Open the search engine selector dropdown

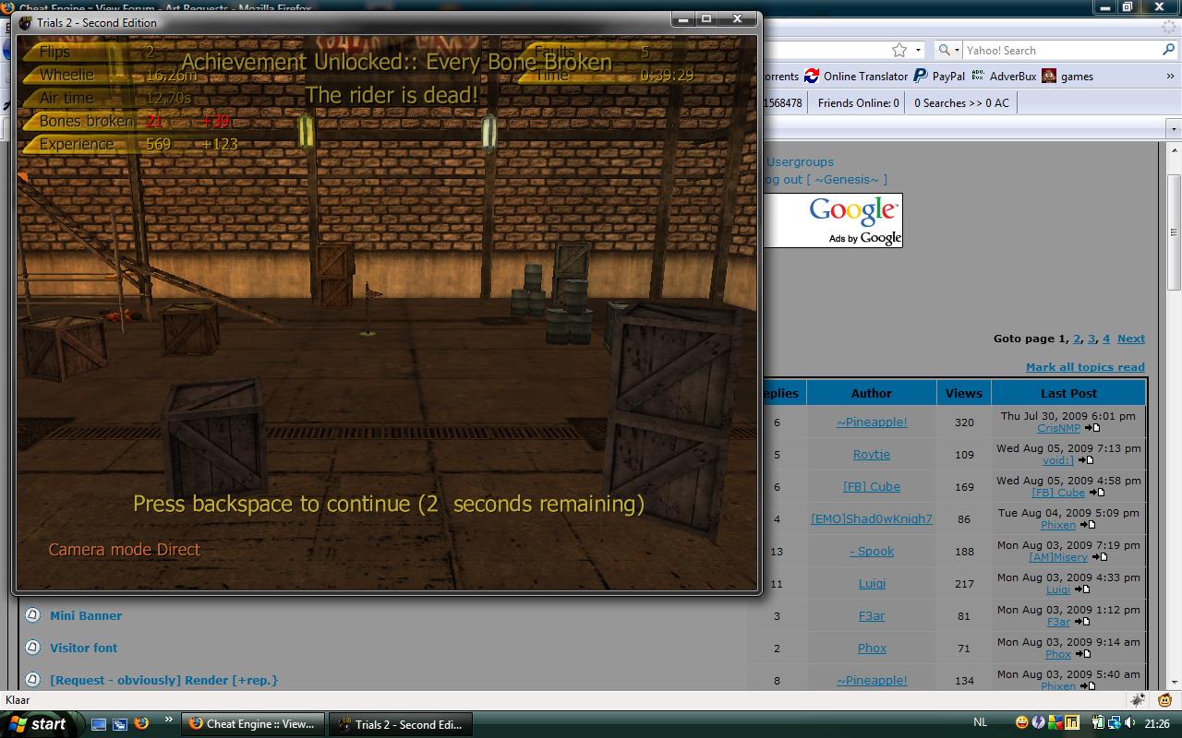949,50
